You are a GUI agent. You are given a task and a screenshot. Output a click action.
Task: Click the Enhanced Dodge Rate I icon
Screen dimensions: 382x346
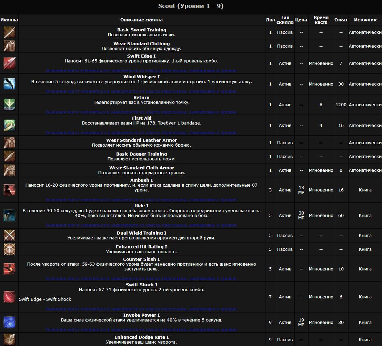[x=9, y=339]
